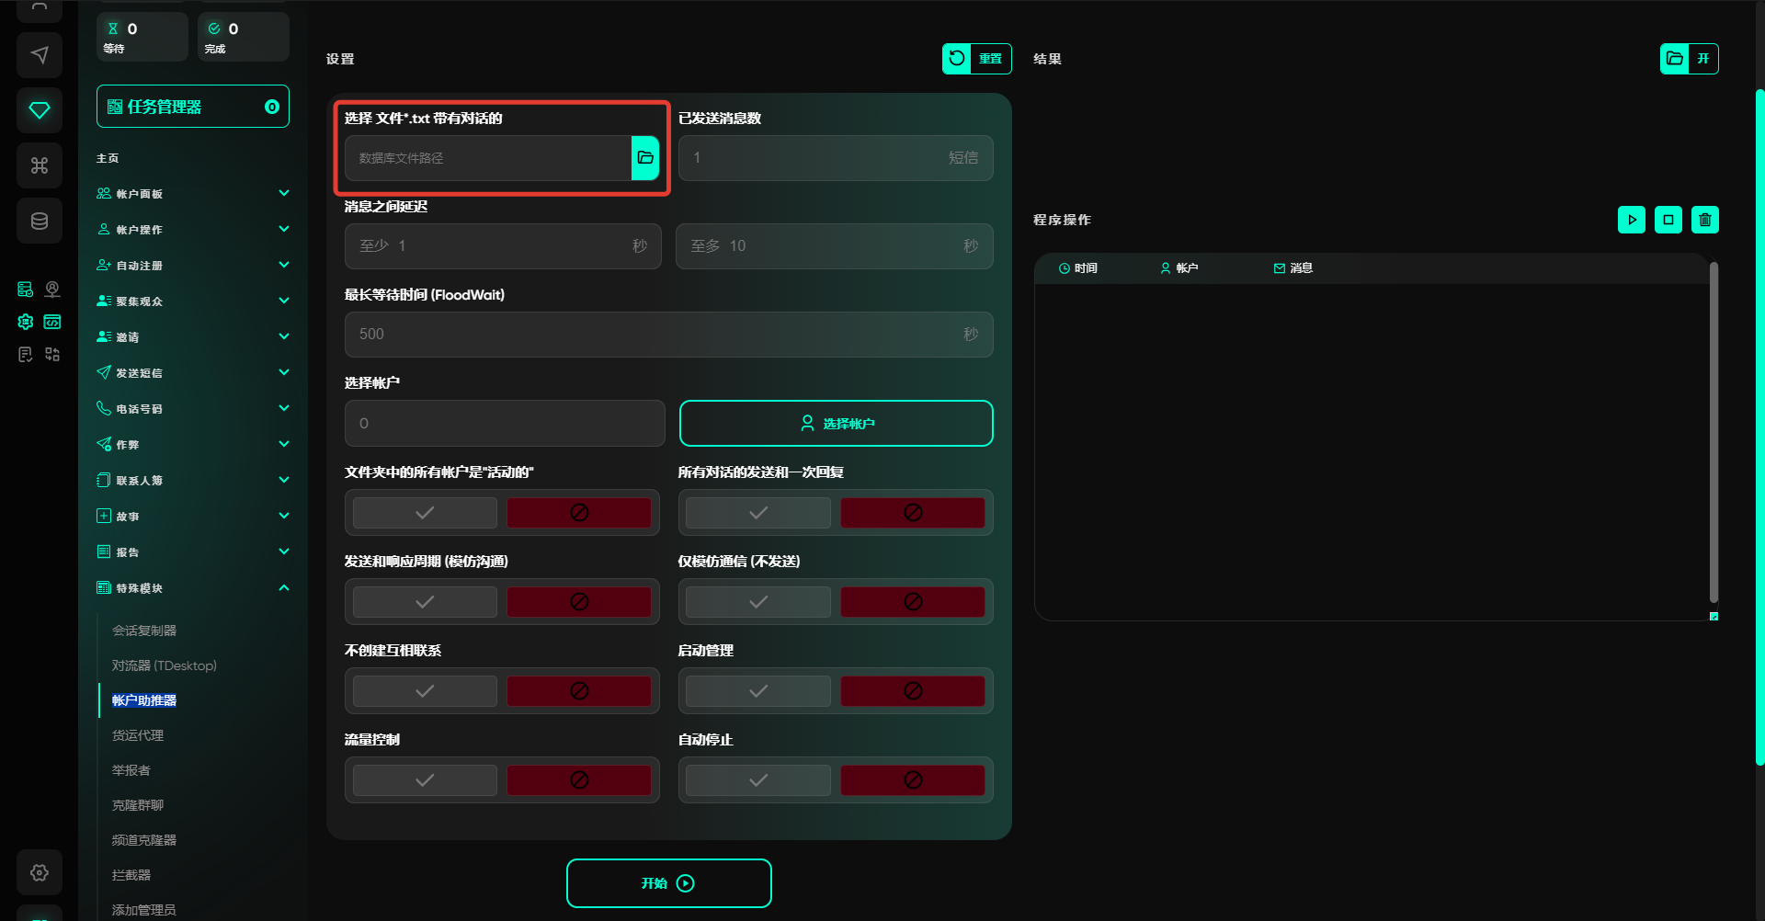Click the command symbol icon in left rail
Screen dimensions: 1765x921
40,165
